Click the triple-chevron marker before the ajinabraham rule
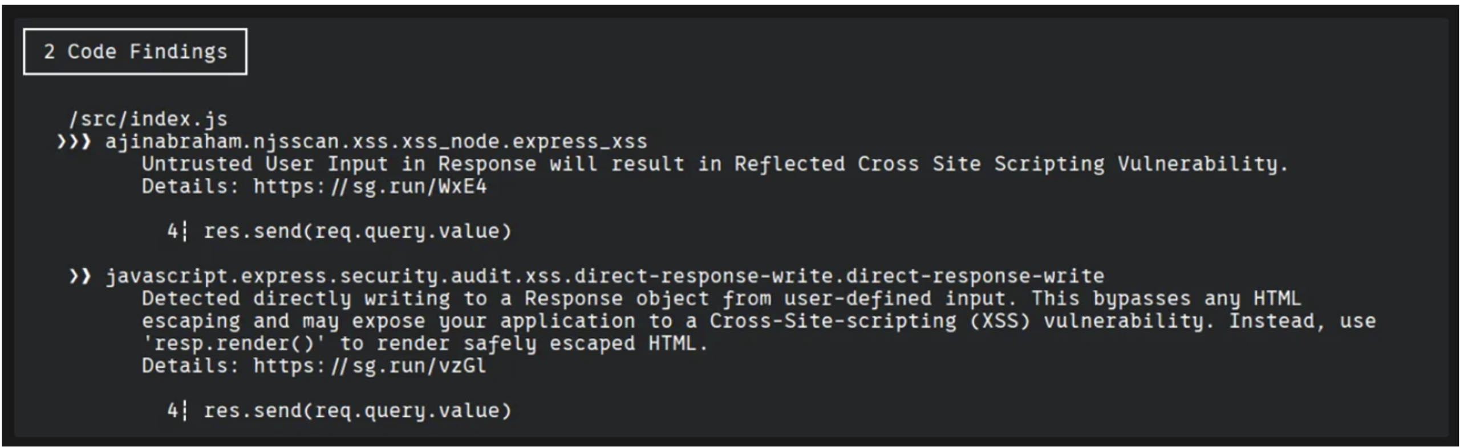 [x=74, y=141]
